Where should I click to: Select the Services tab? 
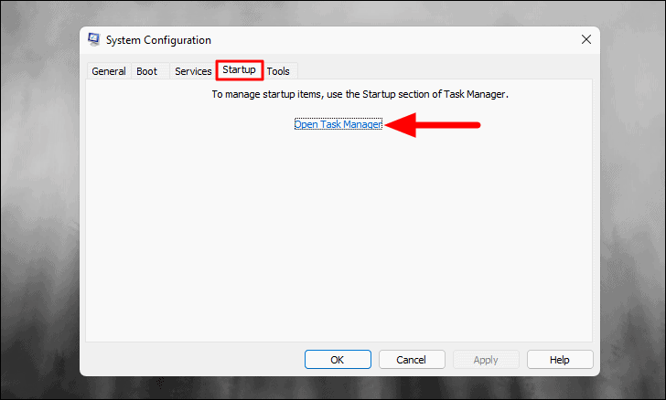click(x=193, y=71)
